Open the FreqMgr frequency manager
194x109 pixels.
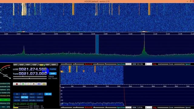[53, 69]
